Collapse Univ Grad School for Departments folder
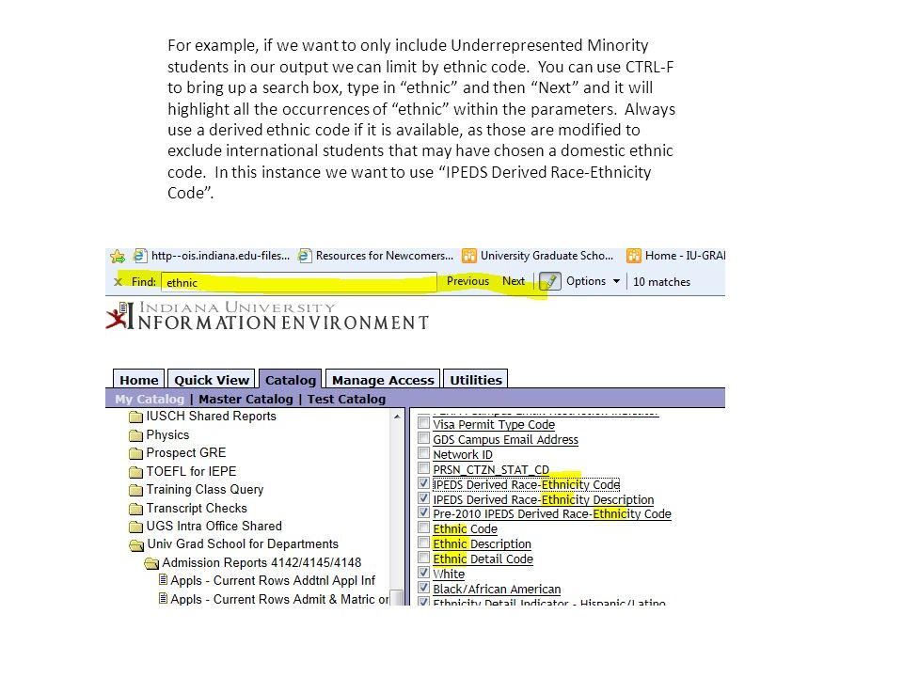This screenshot has height=677, width=903. pyautogui.click(x=234, y=544)
